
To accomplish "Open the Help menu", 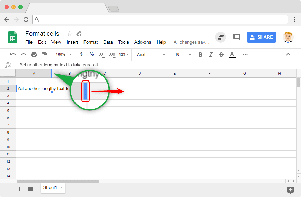I will click(x=161, y=42).
